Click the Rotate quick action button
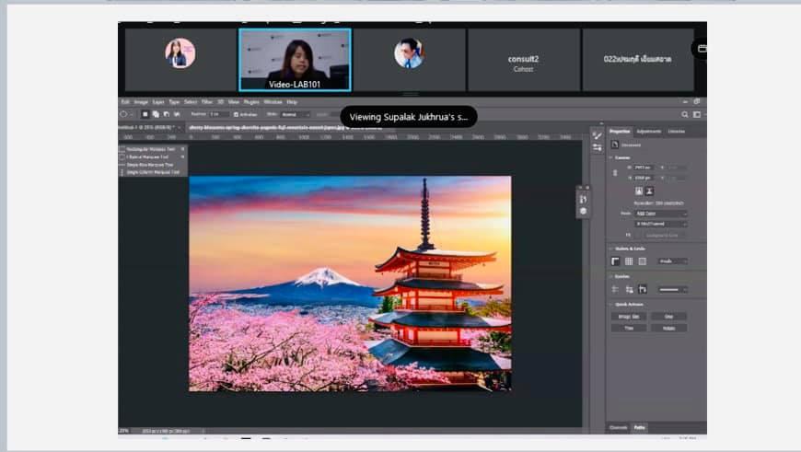The image size is (801, 452). 668,329
